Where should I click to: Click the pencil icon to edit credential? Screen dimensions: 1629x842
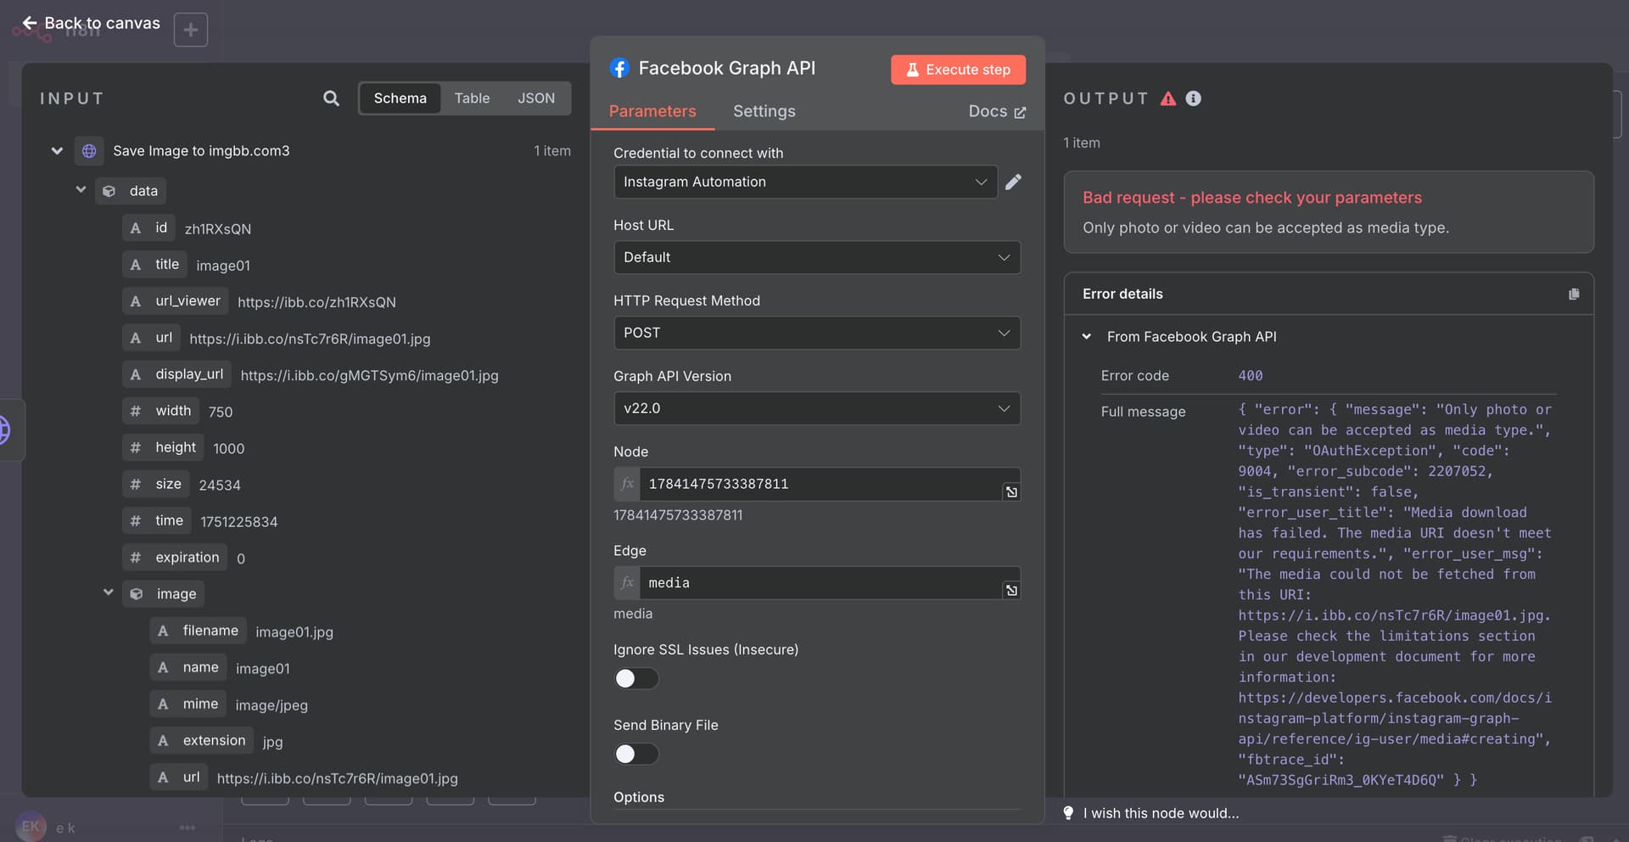click(1013, 182)
